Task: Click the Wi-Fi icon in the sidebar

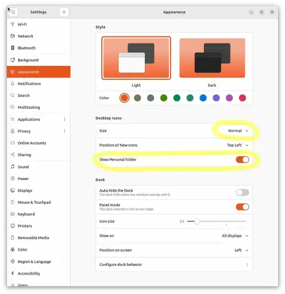Action: point(13,24)
